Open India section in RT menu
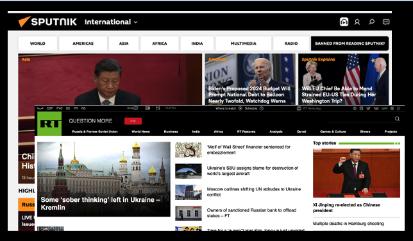 click(196, 131)
